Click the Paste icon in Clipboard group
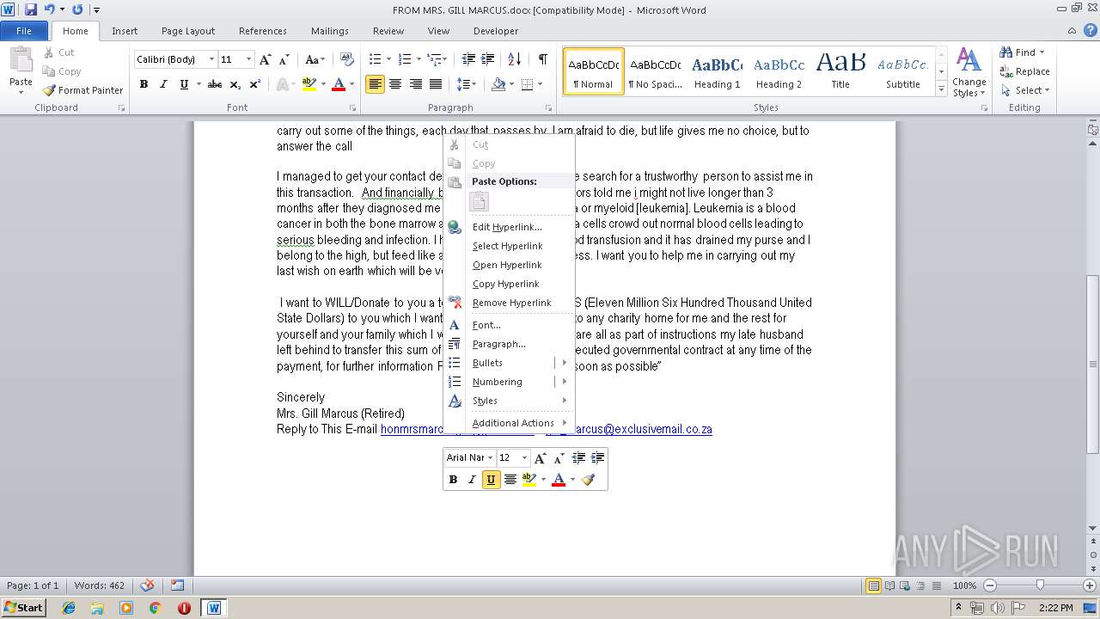Image resolution: width=1100 pixels, height=619 pixels. tap(21, 61)
